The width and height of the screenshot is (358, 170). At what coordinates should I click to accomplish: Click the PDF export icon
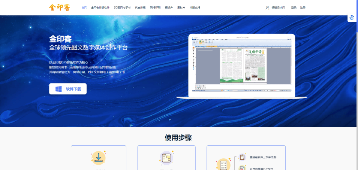tap(242, 168)
